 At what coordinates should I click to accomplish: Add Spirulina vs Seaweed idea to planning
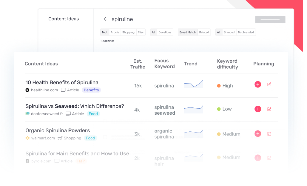258,109
